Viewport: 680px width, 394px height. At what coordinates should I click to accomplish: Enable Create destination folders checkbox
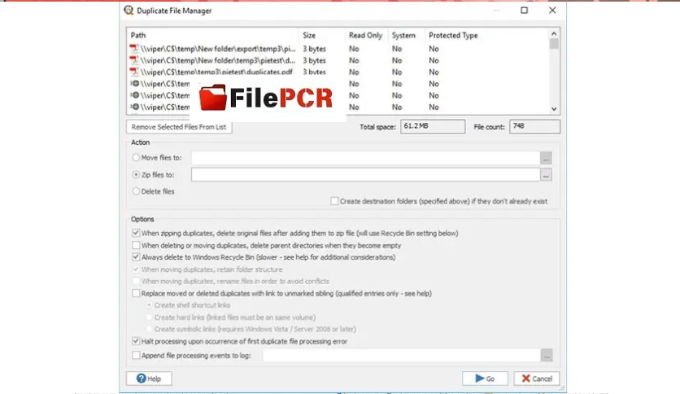click(334, 201)
